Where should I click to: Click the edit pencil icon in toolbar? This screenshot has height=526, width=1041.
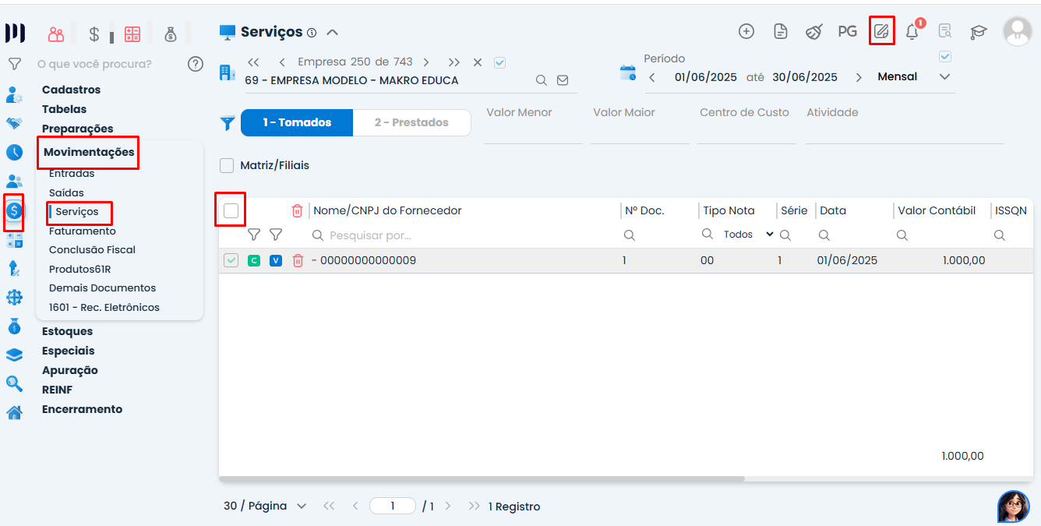tap(881, 31)
